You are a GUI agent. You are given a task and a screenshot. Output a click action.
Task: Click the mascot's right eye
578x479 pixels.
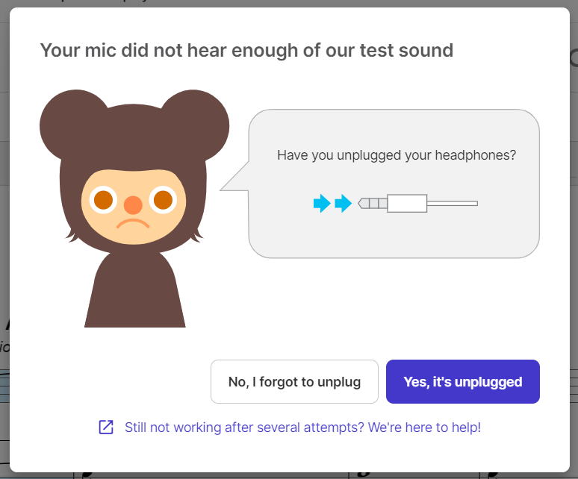point(161,200)
